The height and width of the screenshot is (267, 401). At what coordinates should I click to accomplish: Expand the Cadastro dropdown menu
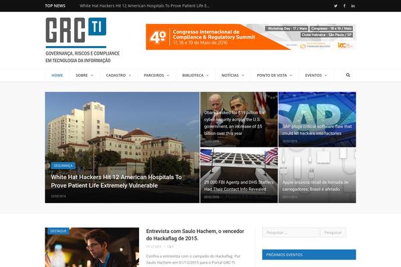118,75
